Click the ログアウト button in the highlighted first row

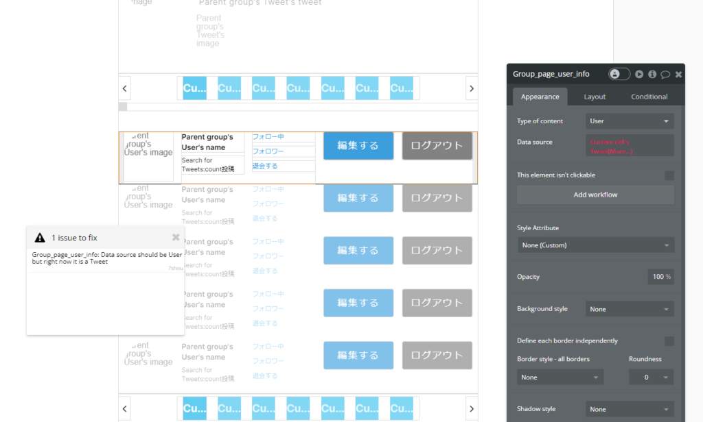pos(437,145)
